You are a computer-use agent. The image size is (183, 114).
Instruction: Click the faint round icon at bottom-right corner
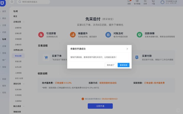(x=178, y=110)
